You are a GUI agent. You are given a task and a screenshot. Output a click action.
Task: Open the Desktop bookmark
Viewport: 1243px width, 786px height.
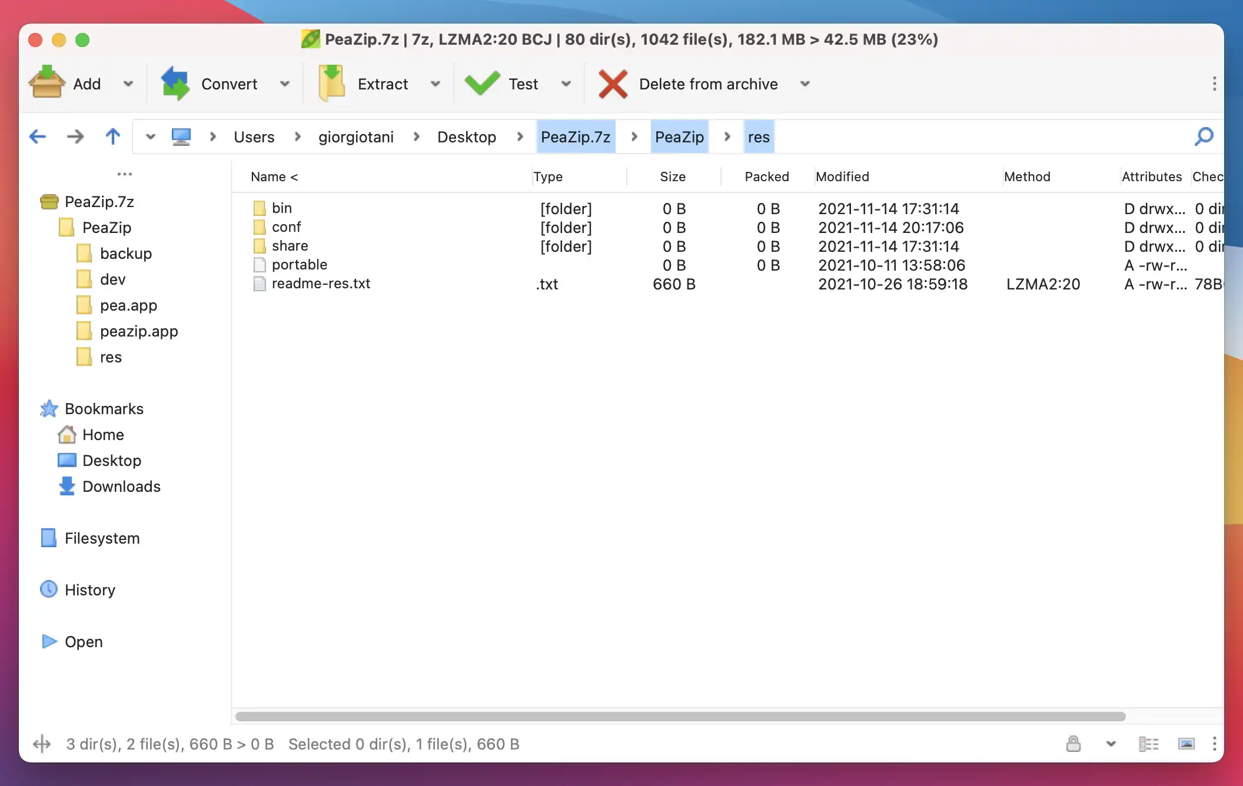111,460
